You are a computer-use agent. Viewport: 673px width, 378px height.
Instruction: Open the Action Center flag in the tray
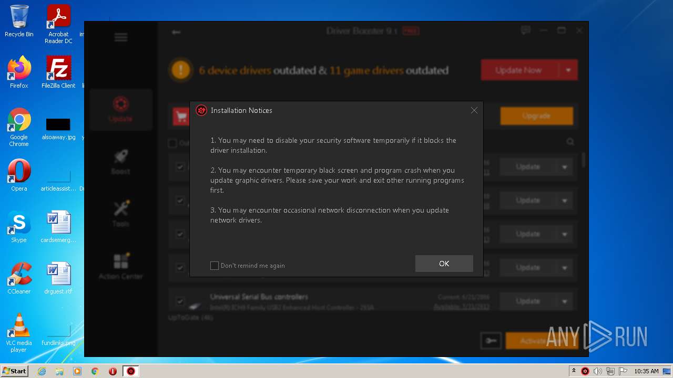coord(624,371)
